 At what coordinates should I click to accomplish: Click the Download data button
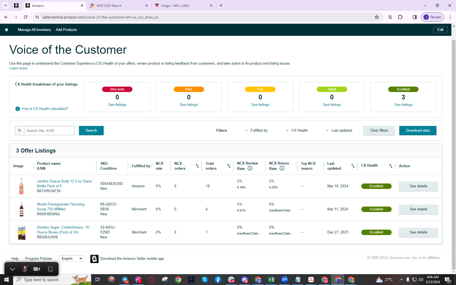[418, 131]
